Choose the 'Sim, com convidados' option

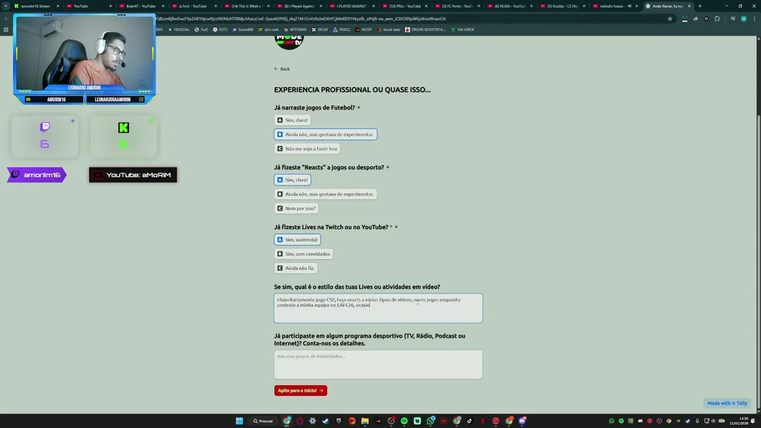(303, 254)
